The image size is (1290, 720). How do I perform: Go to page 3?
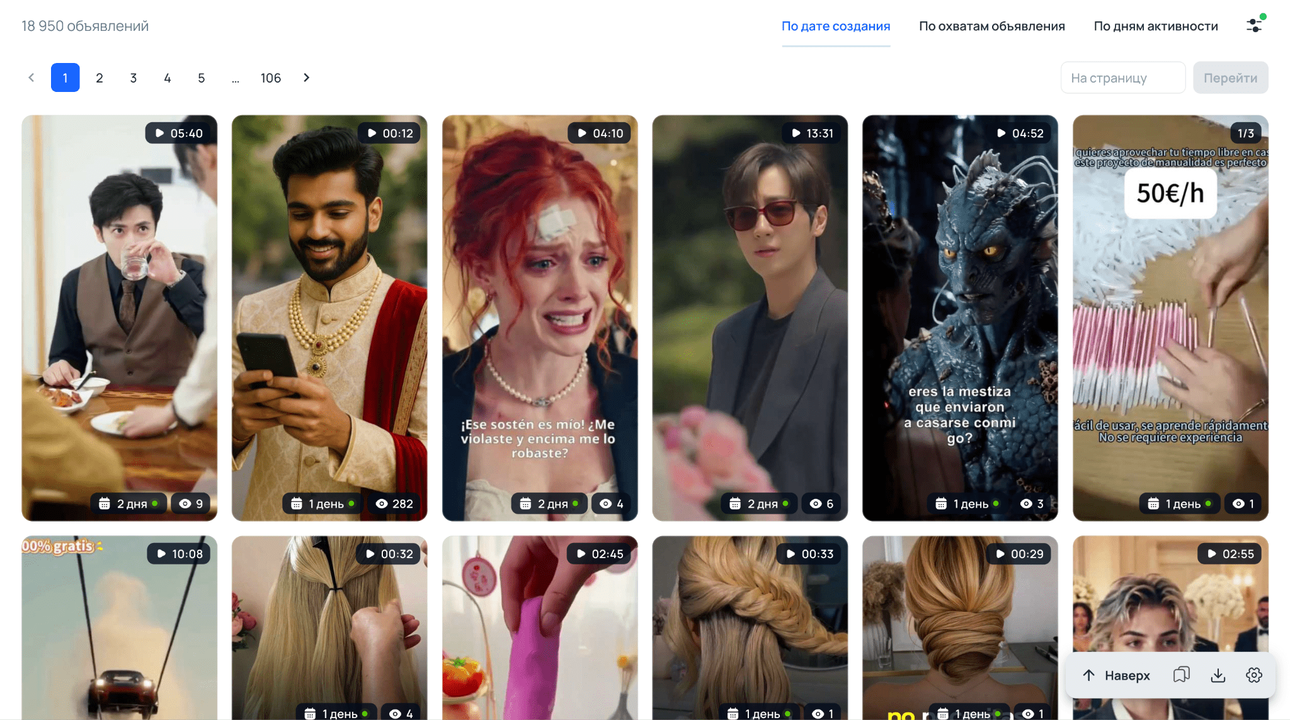point(134,77)
